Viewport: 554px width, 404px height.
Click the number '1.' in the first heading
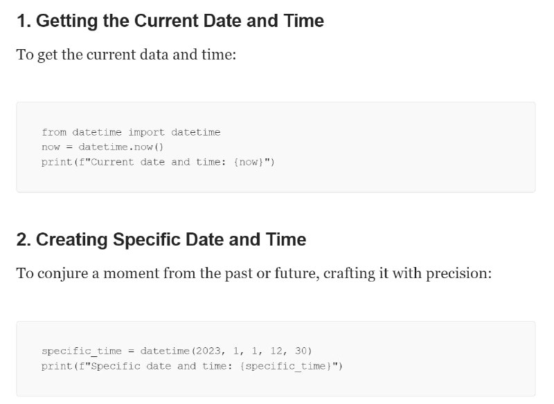(24, 21)
